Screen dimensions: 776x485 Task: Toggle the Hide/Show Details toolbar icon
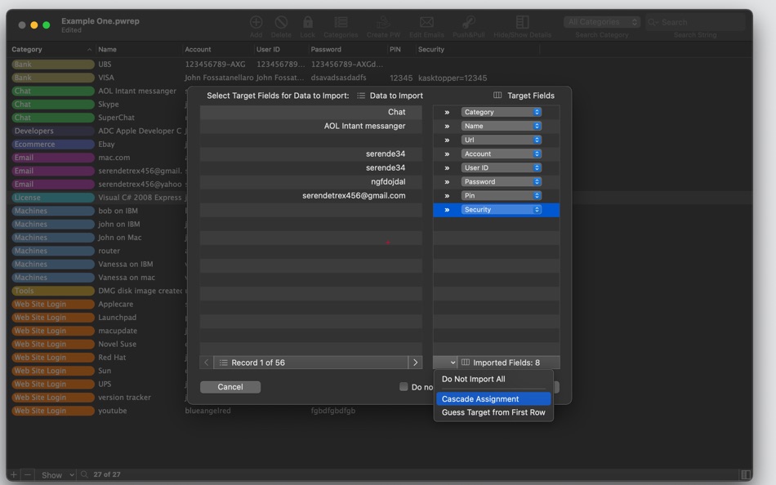(x=522, y=22)
